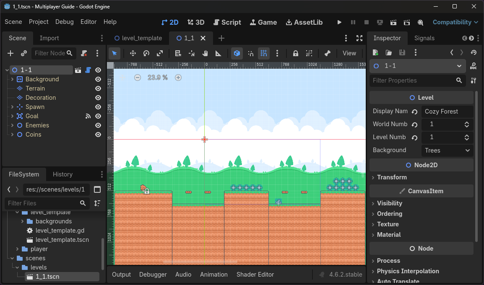Open snapping options three-dot menu
This screenshot has height=285, width=484.
coord(277,53)
